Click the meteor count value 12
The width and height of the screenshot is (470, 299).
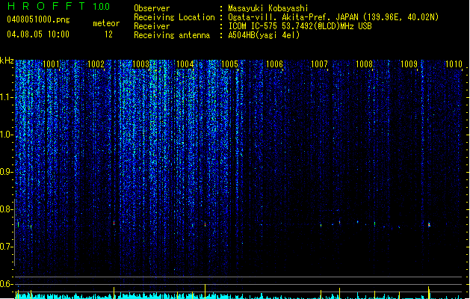[108, 34]
